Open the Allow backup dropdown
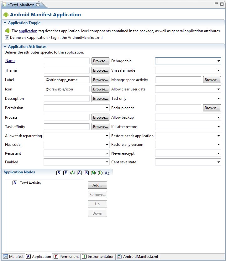Viewport: 226px width, 261px height. tap(218, 117)
